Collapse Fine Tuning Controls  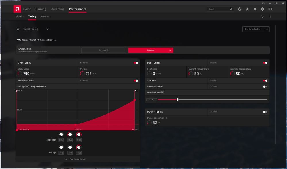point(76,159)
